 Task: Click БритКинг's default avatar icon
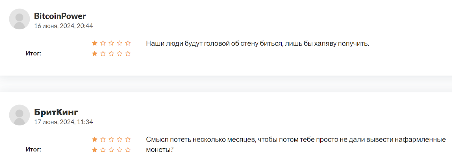coord(19,115)
